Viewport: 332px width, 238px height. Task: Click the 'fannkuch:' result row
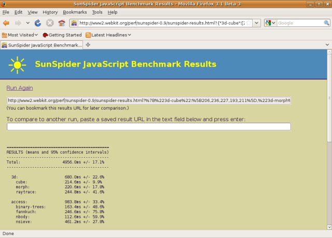60,212
